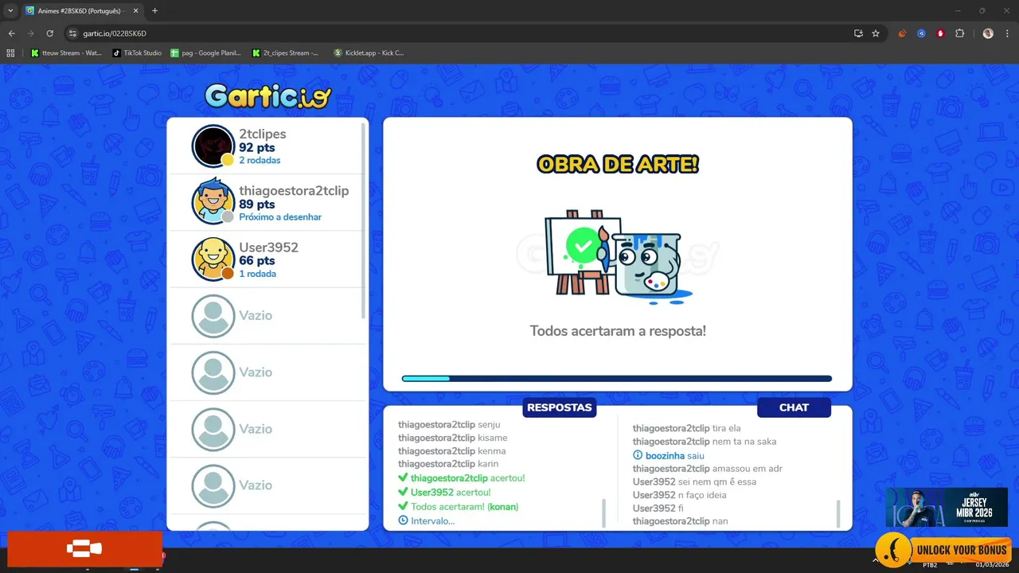Click install app icon in address bar
The width and height of the screenshot is (1019, 573).
pyautogui.click(x=858, y=33)
